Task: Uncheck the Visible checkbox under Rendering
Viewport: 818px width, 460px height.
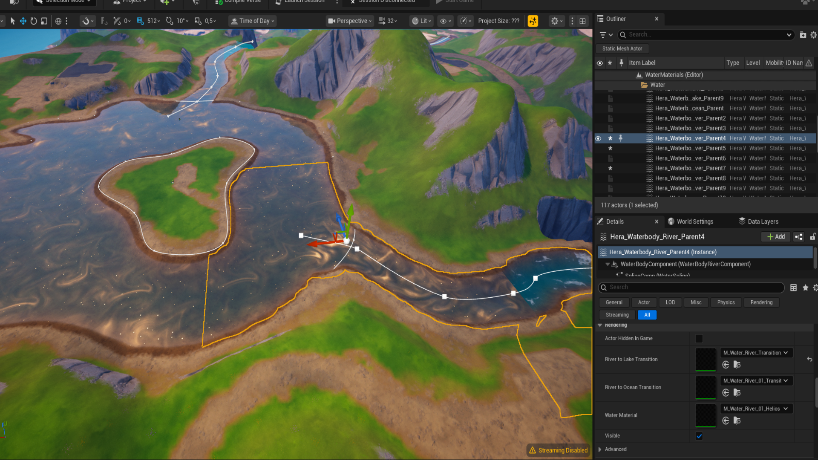Action: pos(699,436)
